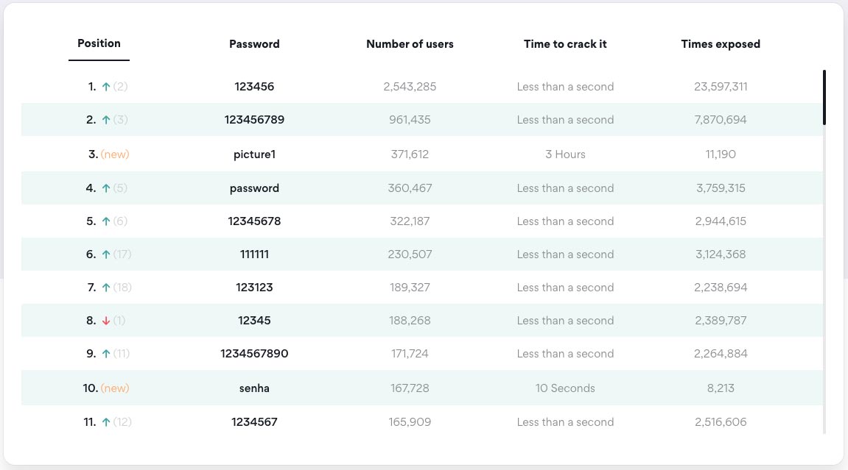848x470 pixels.
Task: Click the red down arrow in the 12345 row
Action: [106, 321]
